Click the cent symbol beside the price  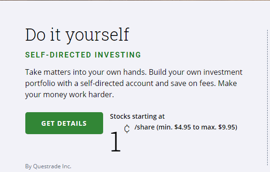[x=127, y=129]
